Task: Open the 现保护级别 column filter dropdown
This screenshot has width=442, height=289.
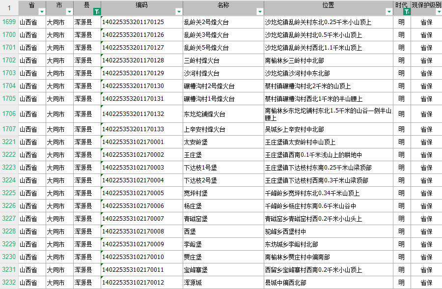Action: point(439,12)
